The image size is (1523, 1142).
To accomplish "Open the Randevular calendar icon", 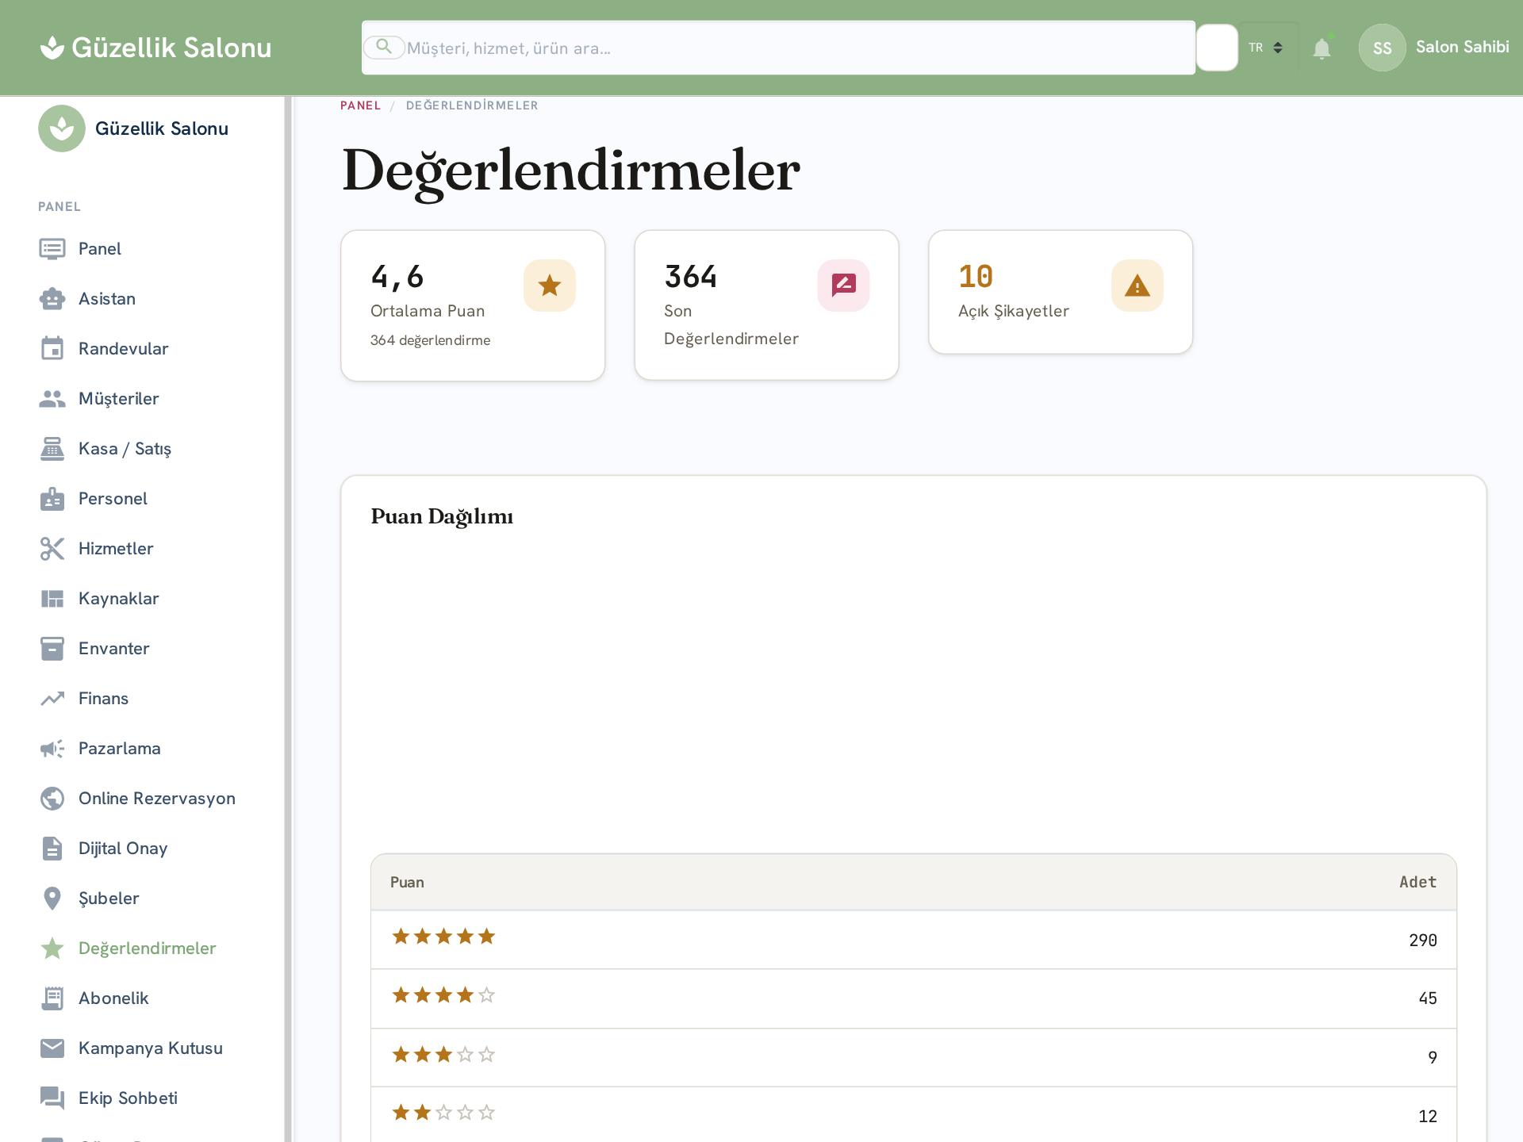I will click(52, 349).
